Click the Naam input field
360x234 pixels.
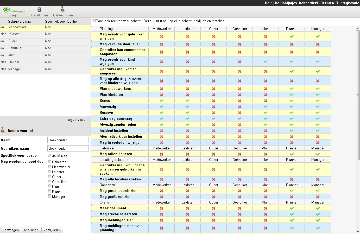point(68,140)
